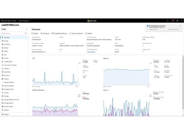Open the Updates tool

(x=14, y=110)
